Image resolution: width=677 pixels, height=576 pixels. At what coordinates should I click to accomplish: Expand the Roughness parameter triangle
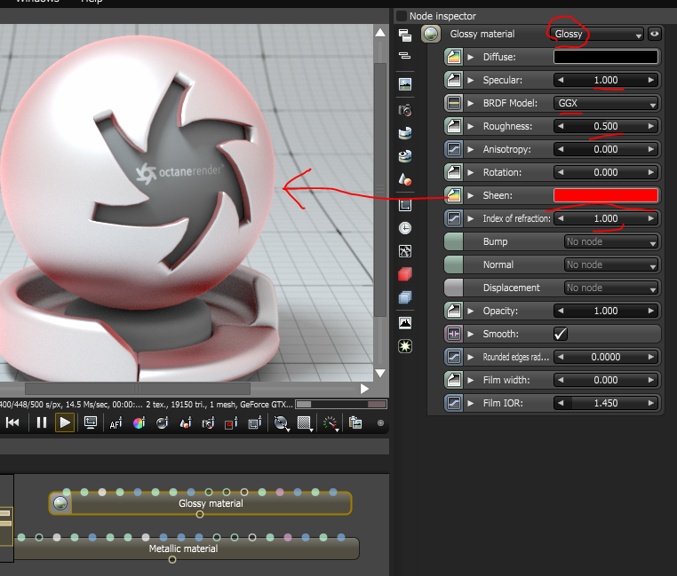(x=471, y=126)
